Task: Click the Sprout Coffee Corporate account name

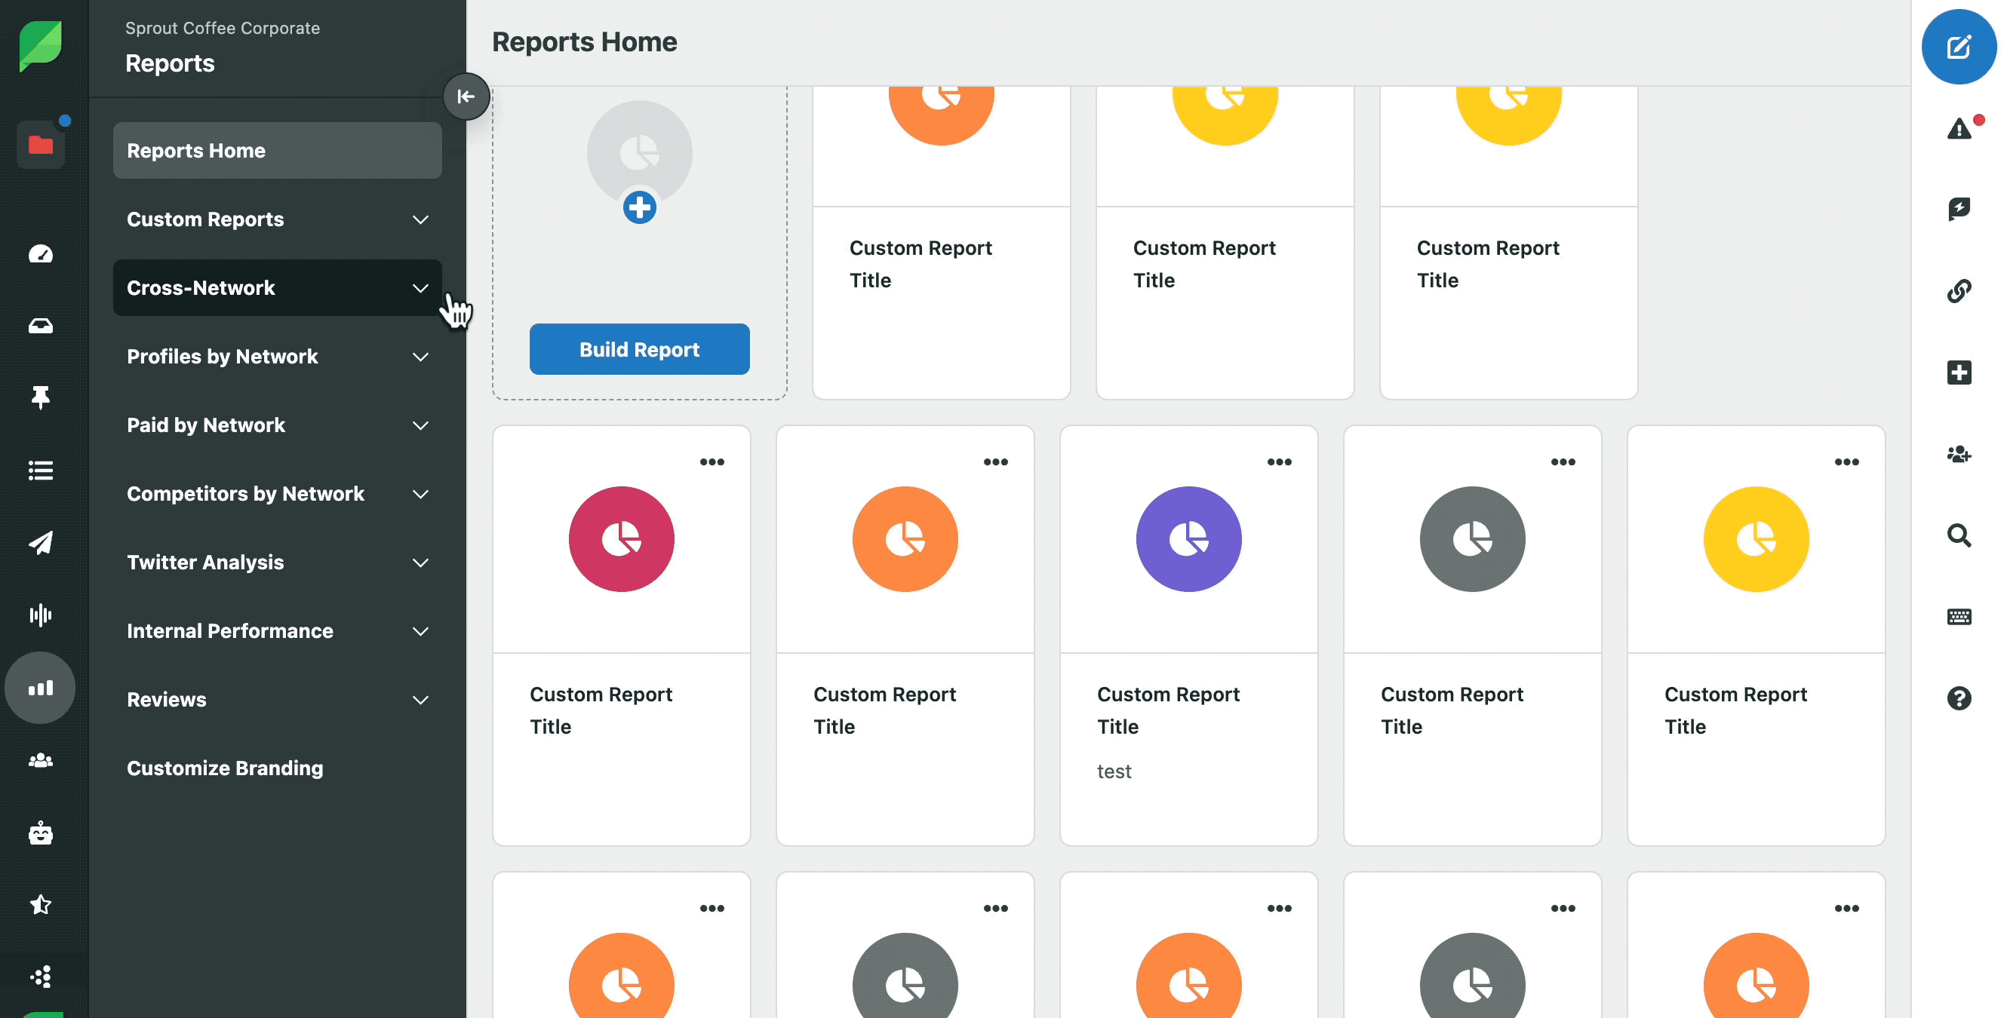Action: pyautogui.click(x=223, y=28)
